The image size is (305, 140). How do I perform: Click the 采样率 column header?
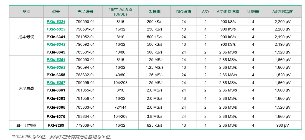pyautogui.click(x=154, y=12)
